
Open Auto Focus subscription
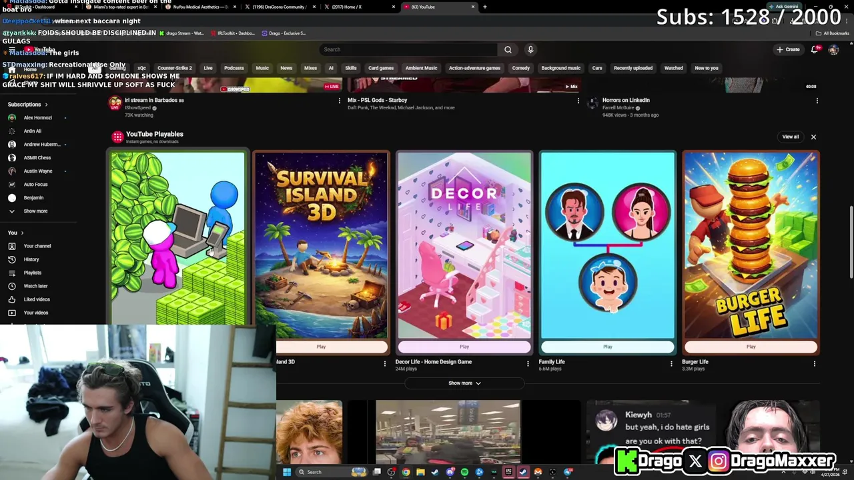[x=37, y=185]
